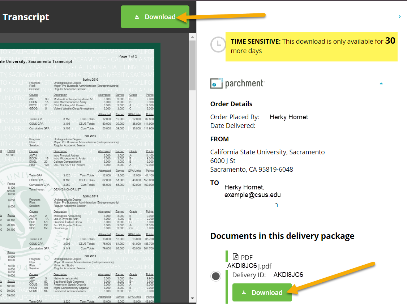Click the Documents in this delivery package heading
This screenshot has width=407, height=304.
coord(282,236)
